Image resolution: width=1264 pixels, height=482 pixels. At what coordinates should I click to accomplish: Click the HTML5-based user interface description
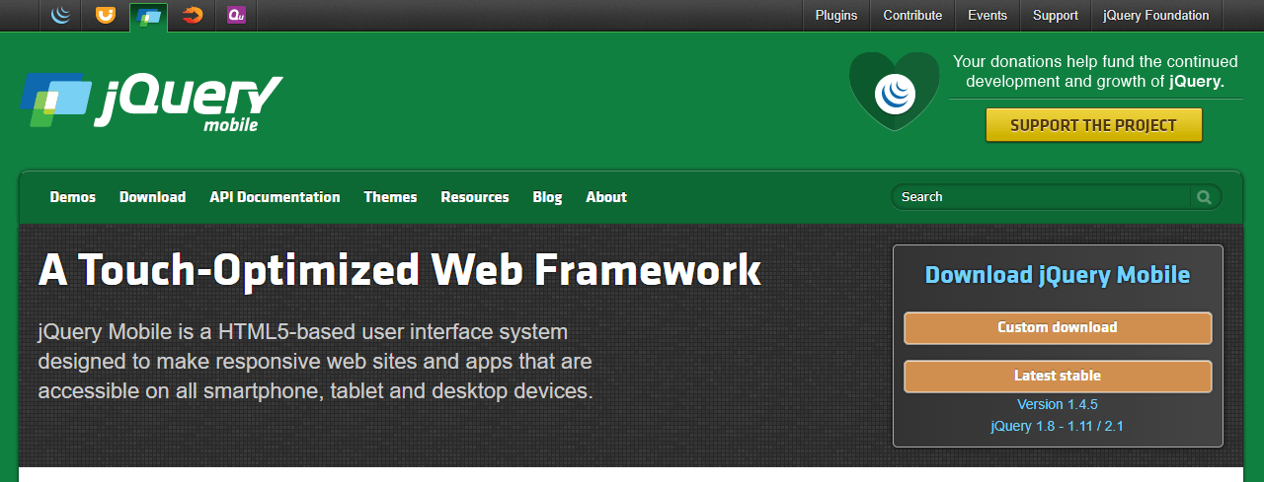tap(316, 361)
